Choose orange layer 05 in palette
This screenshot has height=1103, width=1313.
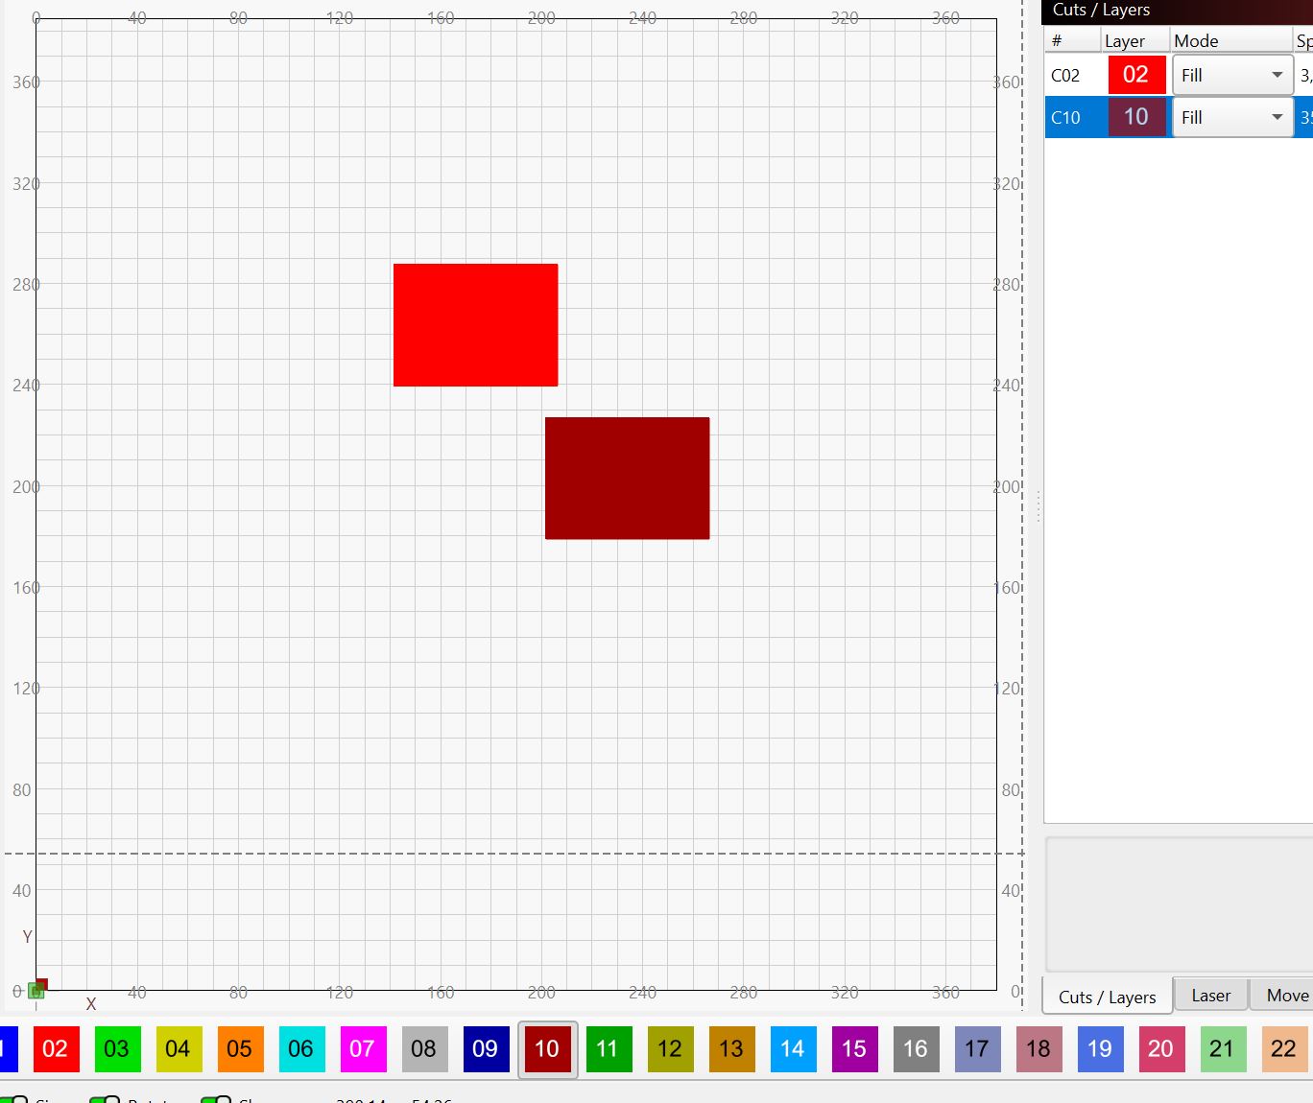pos(240,1048)
